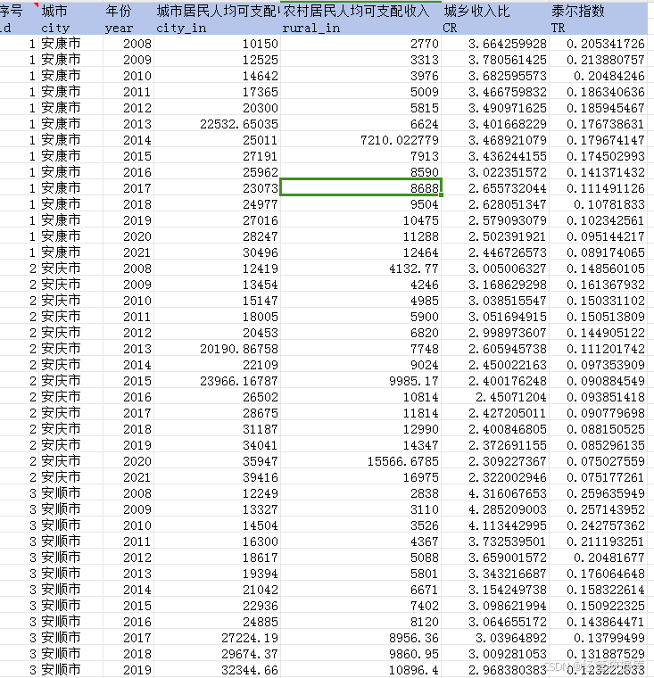Select the TR value 0.150513809
This screenshot has height=678, width=654.
(x=606, y=317)
